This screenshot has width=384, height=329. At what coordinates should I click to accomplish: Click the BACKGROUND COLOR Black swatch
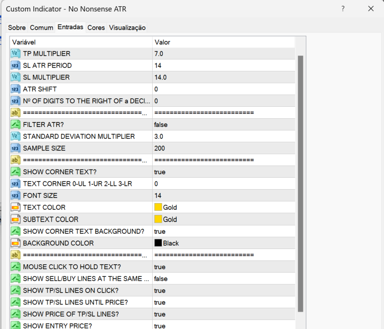158,243
